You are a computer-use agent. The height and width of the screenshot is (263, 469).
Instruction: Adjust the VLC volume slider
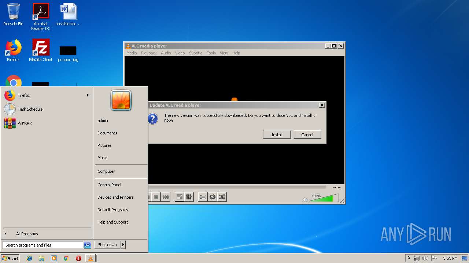tap(324, 198)
